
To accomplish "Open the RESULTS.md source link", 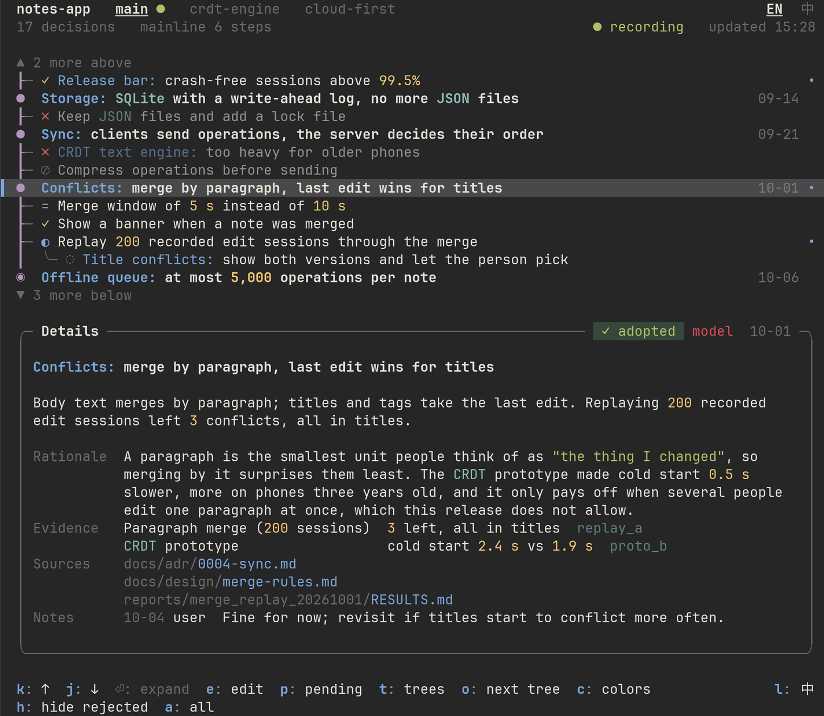I will [412, 600].
